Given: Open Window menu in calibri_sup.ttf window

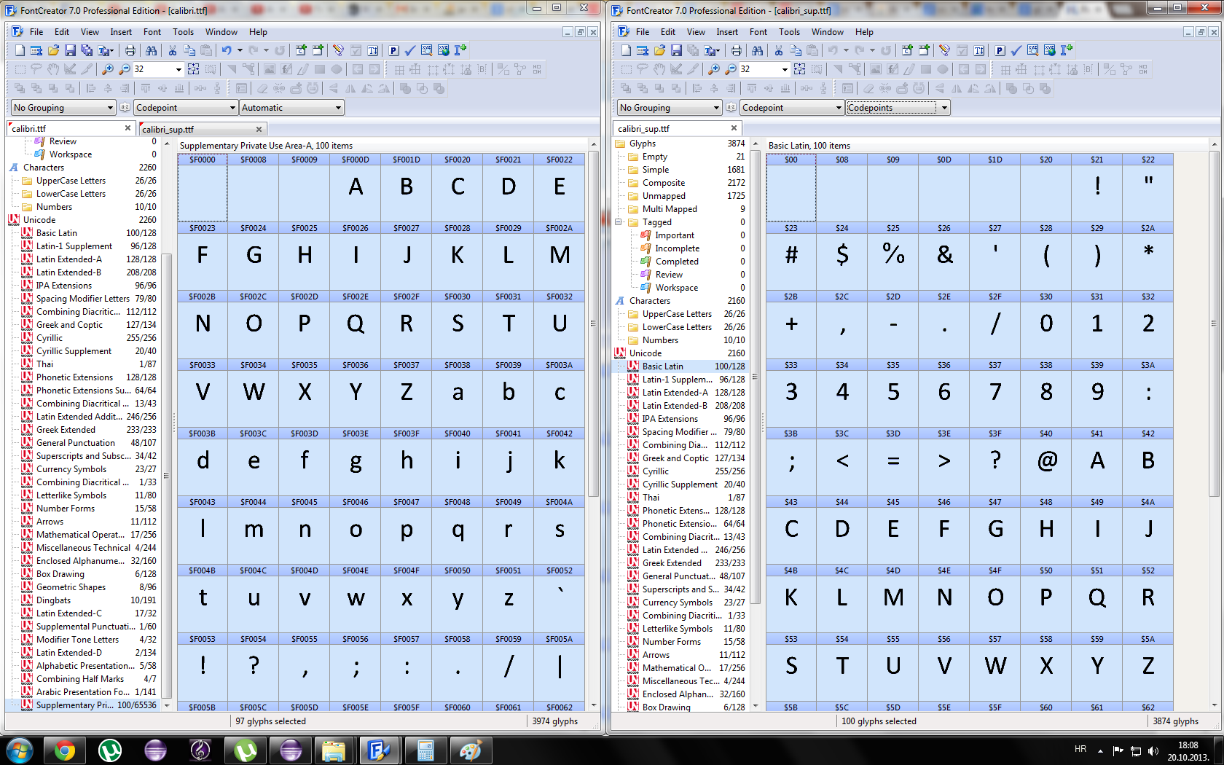Looking at the screenshot, I should click(828, 32).
